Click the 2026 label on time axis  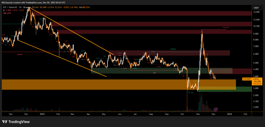pos(229,114)
